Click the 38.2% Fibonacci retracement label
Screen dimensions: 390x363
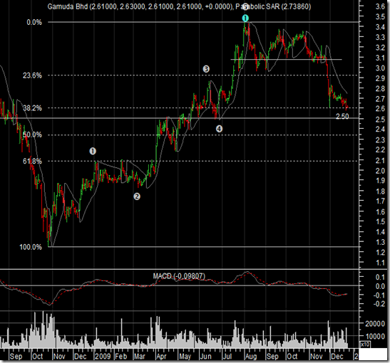[x=32, y=108]
